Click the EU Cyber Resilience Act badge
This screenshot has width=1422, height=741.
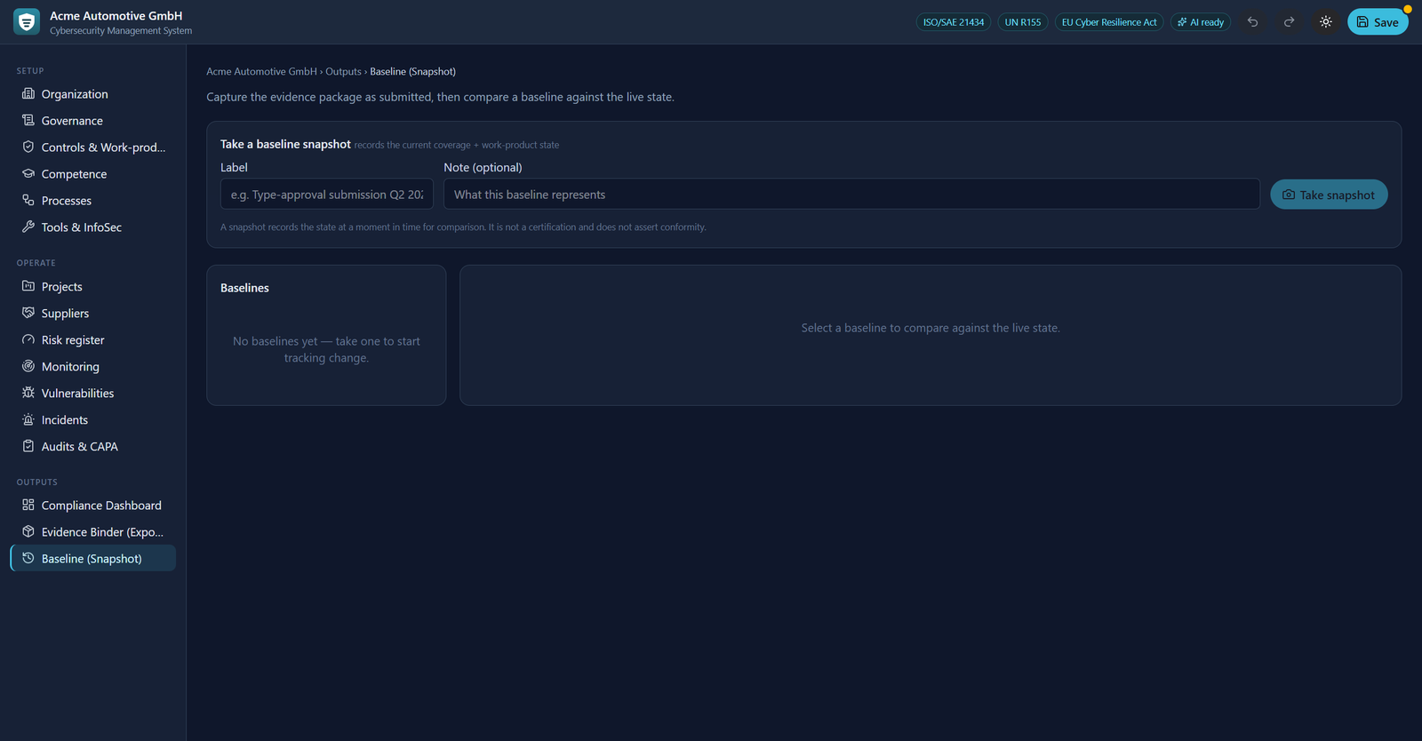point(1109,22)
